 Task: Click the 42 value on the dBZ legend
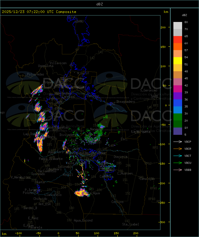[186, 85]
